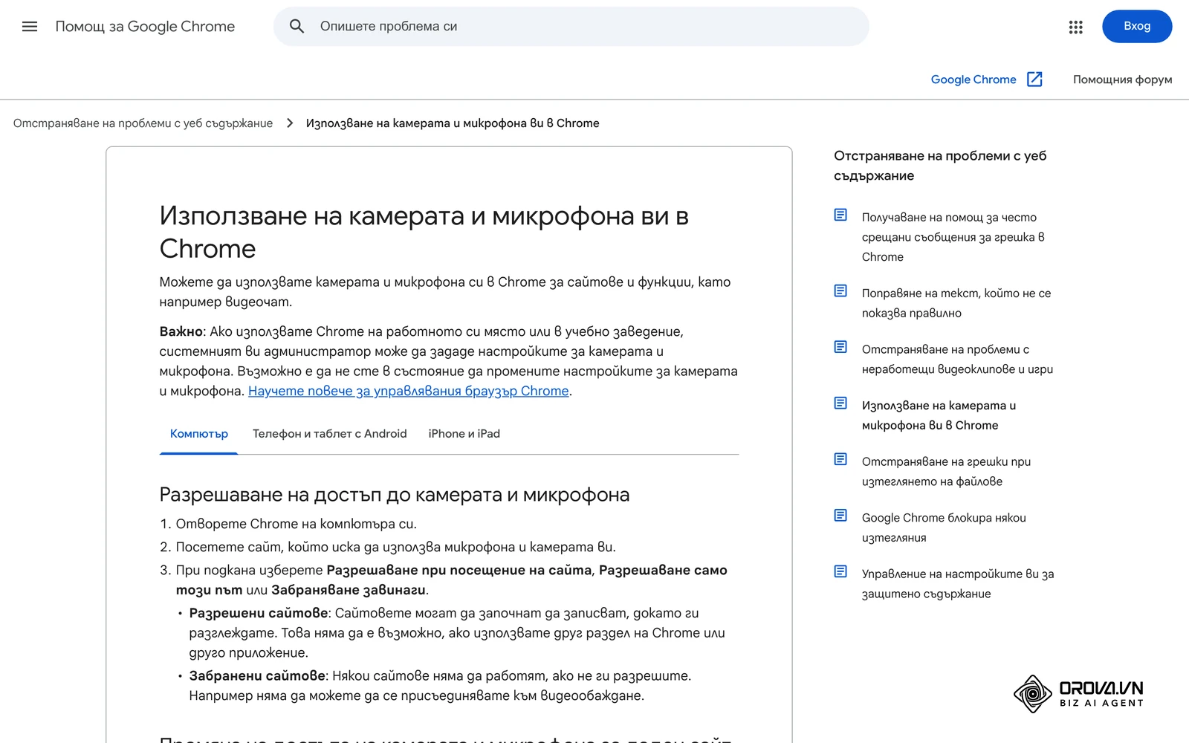Click the search magnifier icon

(297, 27)
